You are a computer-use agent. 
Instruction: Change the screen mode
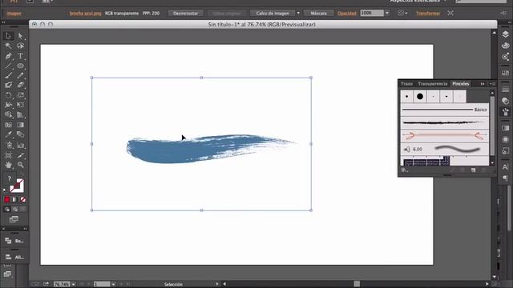point(14,219)
